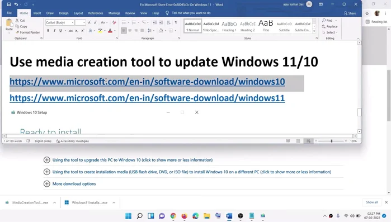Click the Multilevel list icon
This screenshot has width=391, height=222.
(144, 22)
